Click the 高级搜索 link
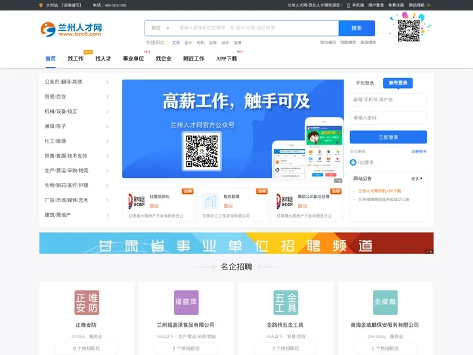 click(x=368, y=42)
